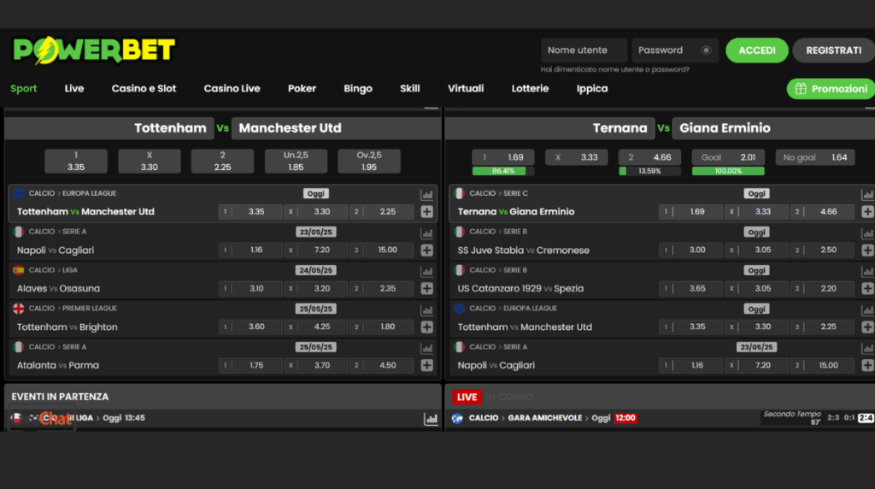Viewport: 875px width, 489px height.
Task: Open stats icon for Alaves vs Osasuna
Action: click(427, 272)
